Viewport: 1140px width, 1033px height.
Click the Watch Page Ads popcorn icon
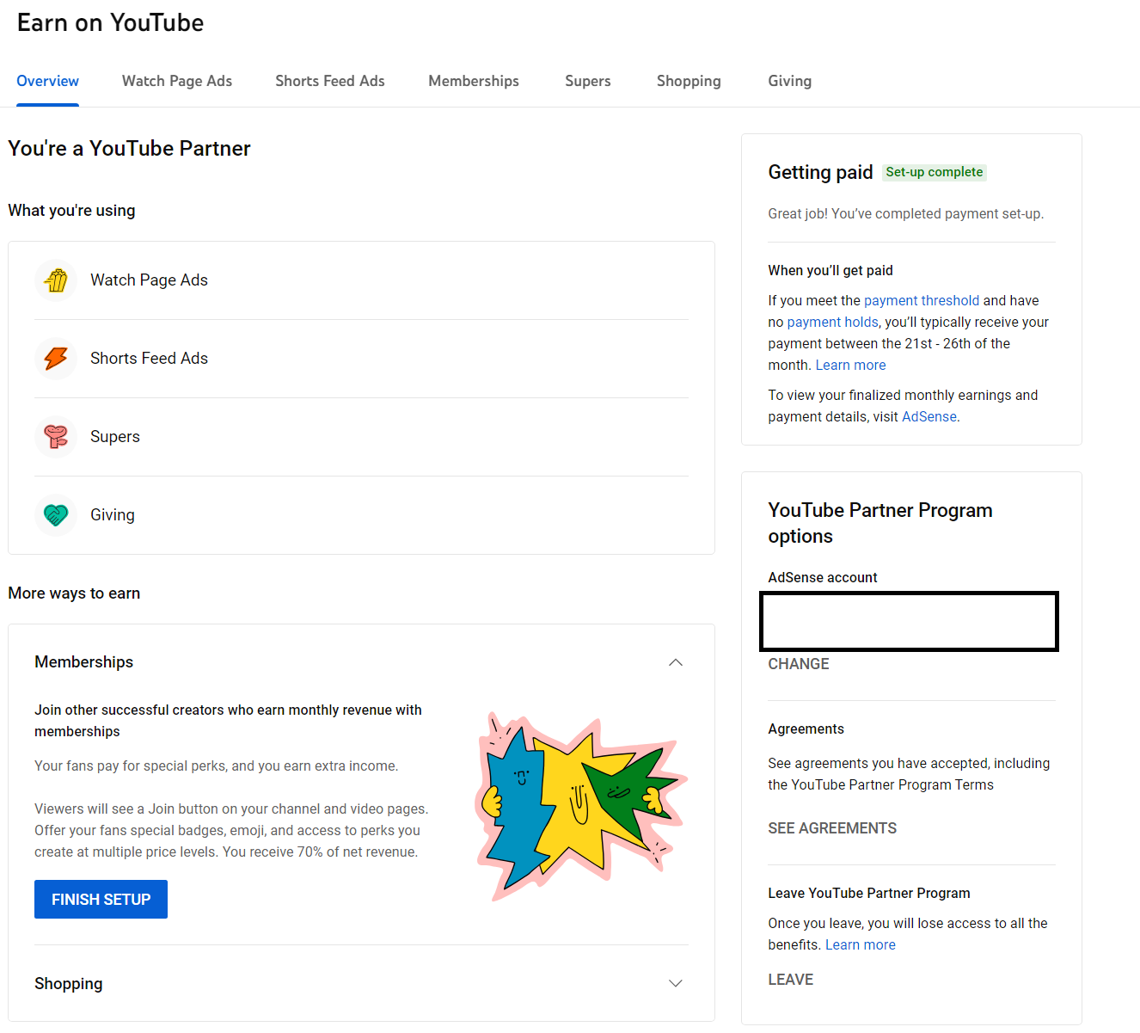pos(56,280)
